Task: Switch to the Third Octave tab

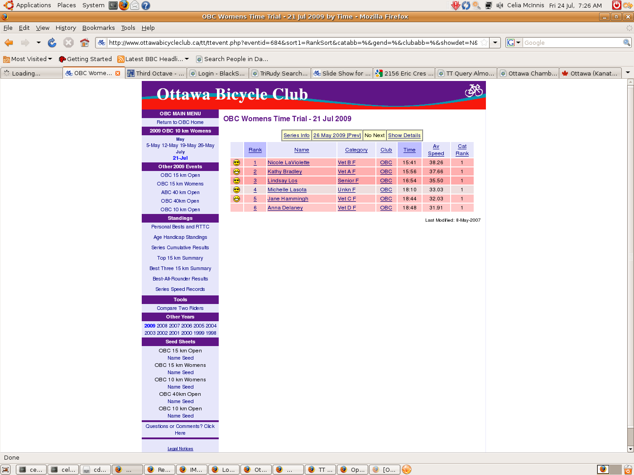Action: point(155,73)
